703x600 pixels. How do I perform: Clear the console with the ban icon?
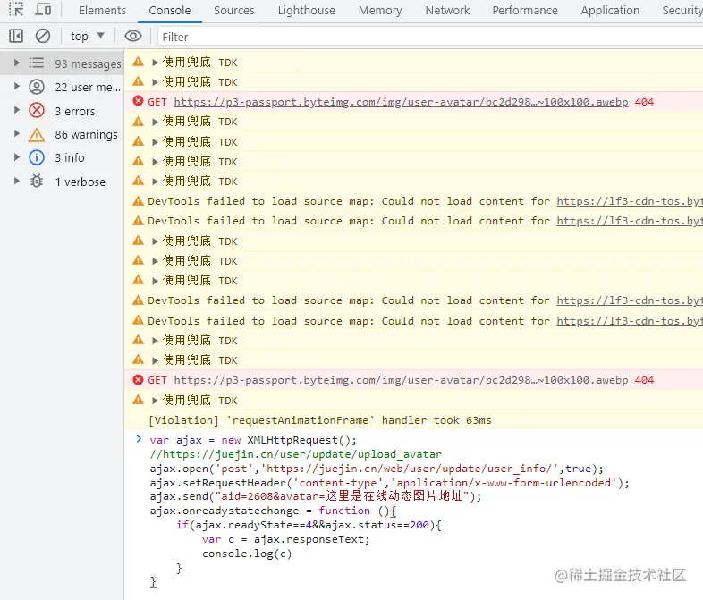pos(43,36)
